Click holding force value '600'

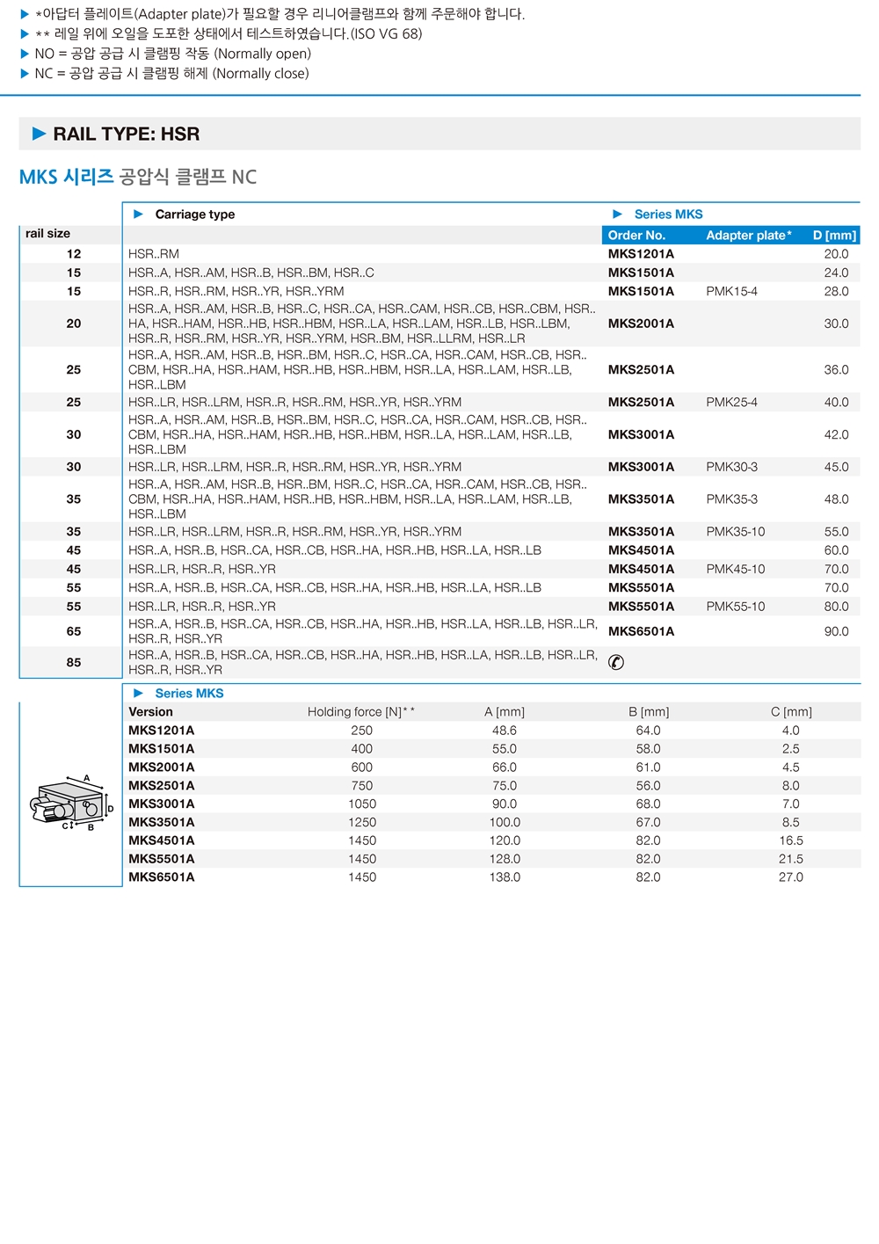(x=362, y=767)
